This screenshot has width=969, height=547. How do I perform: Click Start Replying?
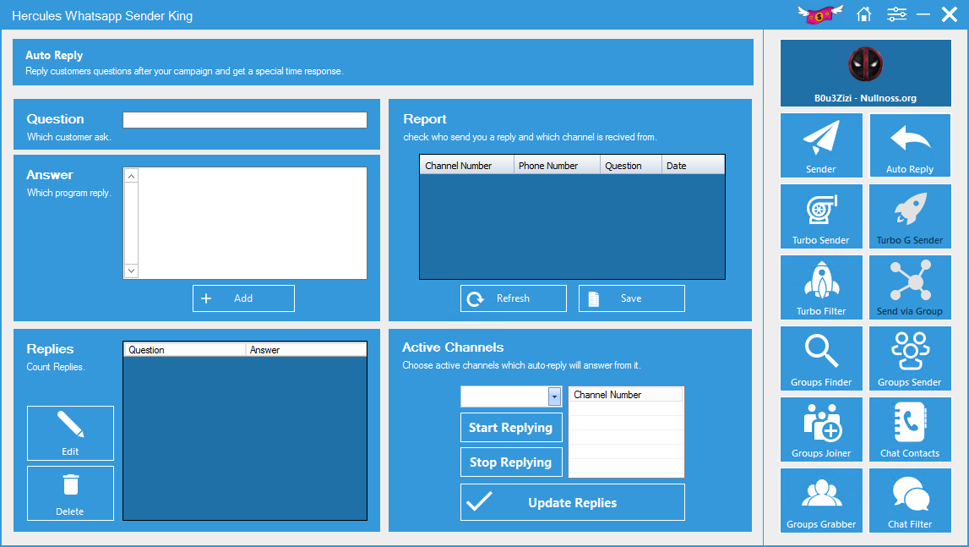pyautogui.click(x=511, y=428)
